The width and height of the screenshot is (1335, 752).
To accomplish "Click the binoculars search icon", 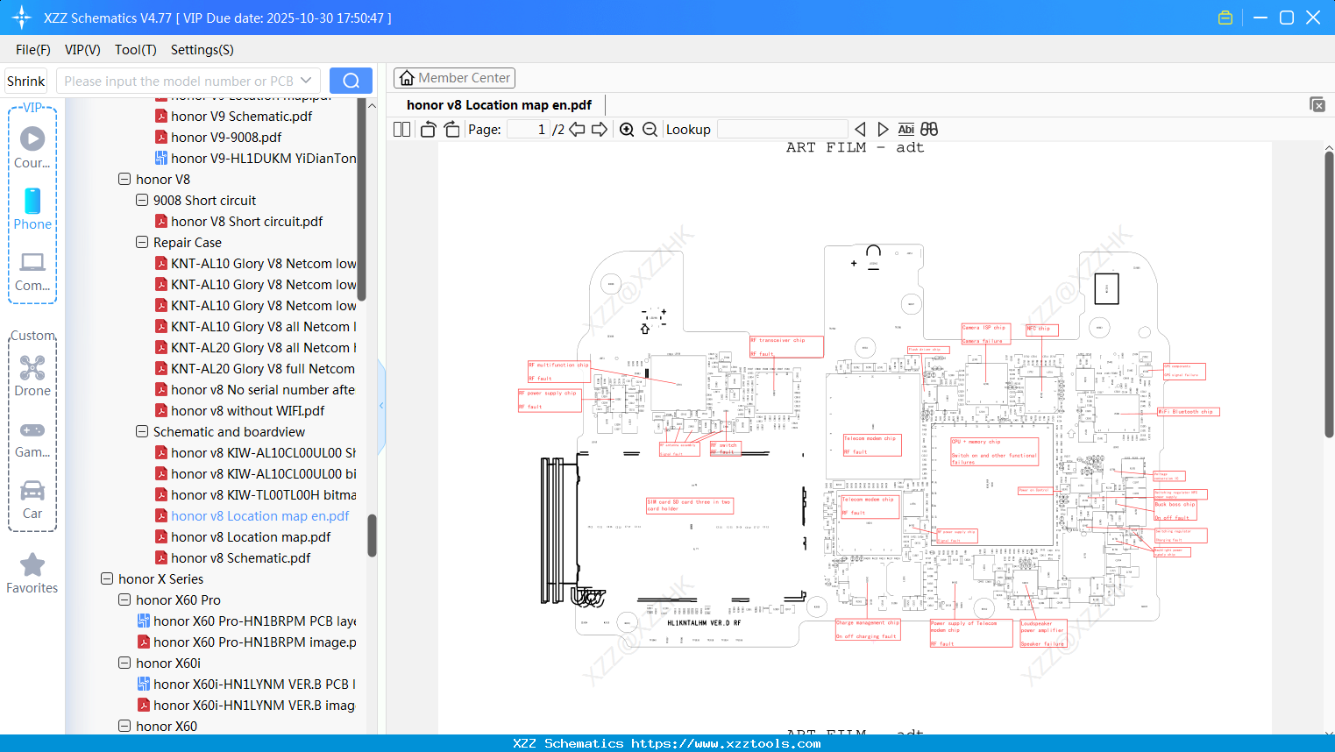I will [x=929, y=130].
